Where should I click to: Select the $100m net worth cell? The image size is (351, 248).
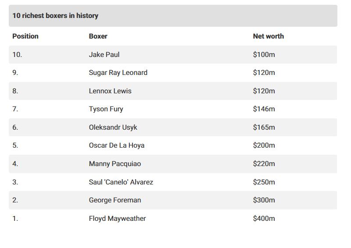click(x=264, y=55)
